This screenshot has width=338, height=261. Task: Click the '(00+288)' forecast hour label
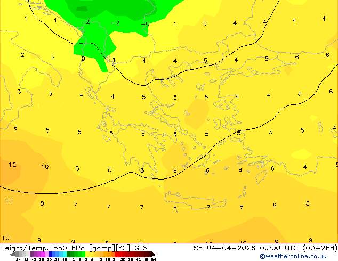tap(320, 248)
